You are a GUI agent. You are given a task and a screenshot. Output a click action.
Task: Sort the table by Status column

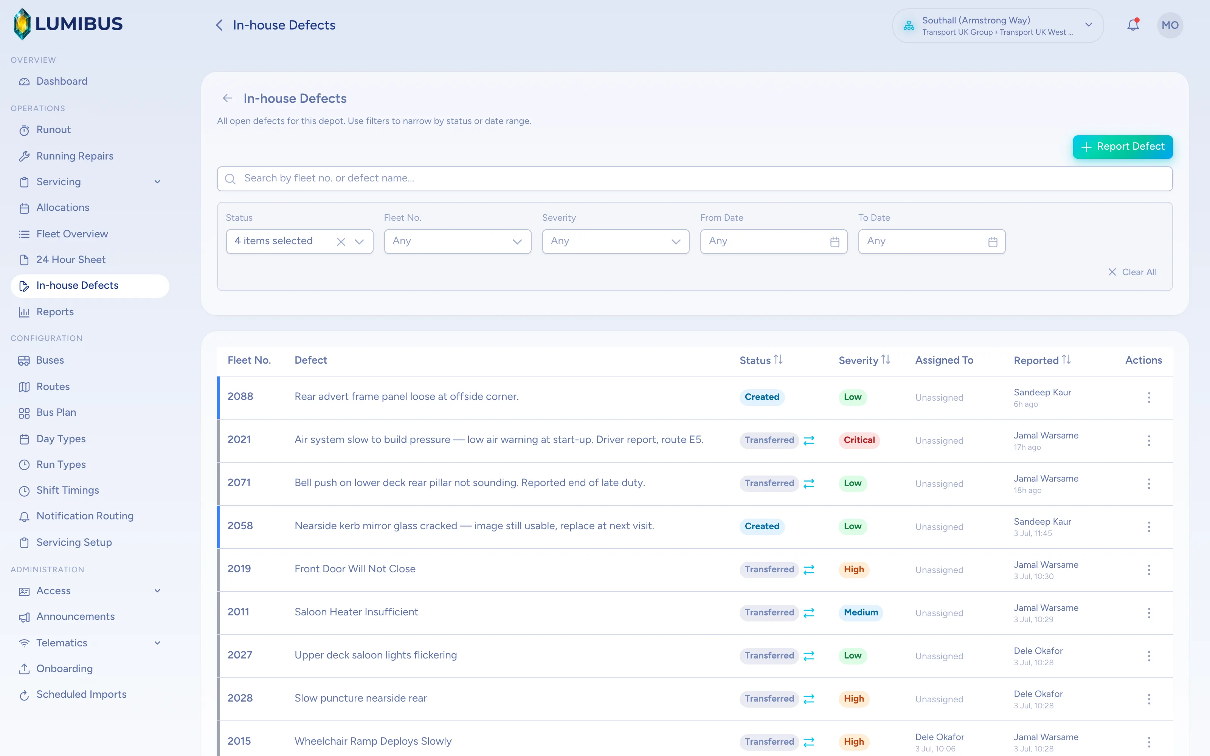coord(760,360)
